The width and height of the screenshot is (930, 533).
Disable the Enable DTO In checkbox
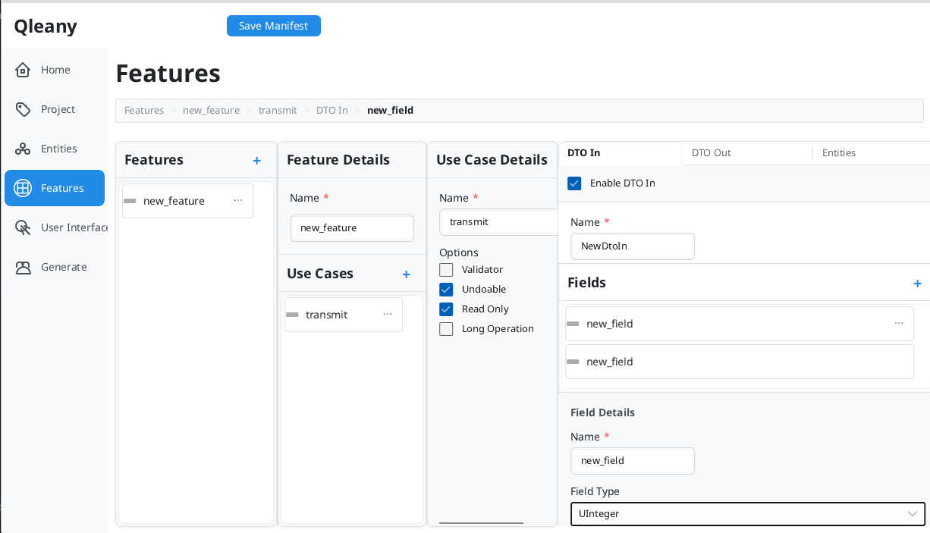click(574, 183)
